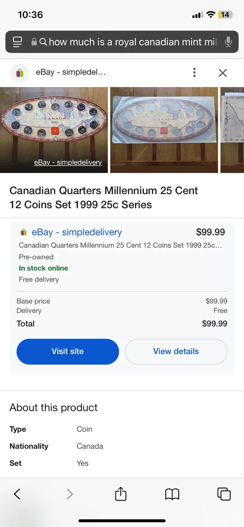This screenshot has width=244, height=527.
Task: Open Reader view from the address bar
Action: [x=17, y=42]
